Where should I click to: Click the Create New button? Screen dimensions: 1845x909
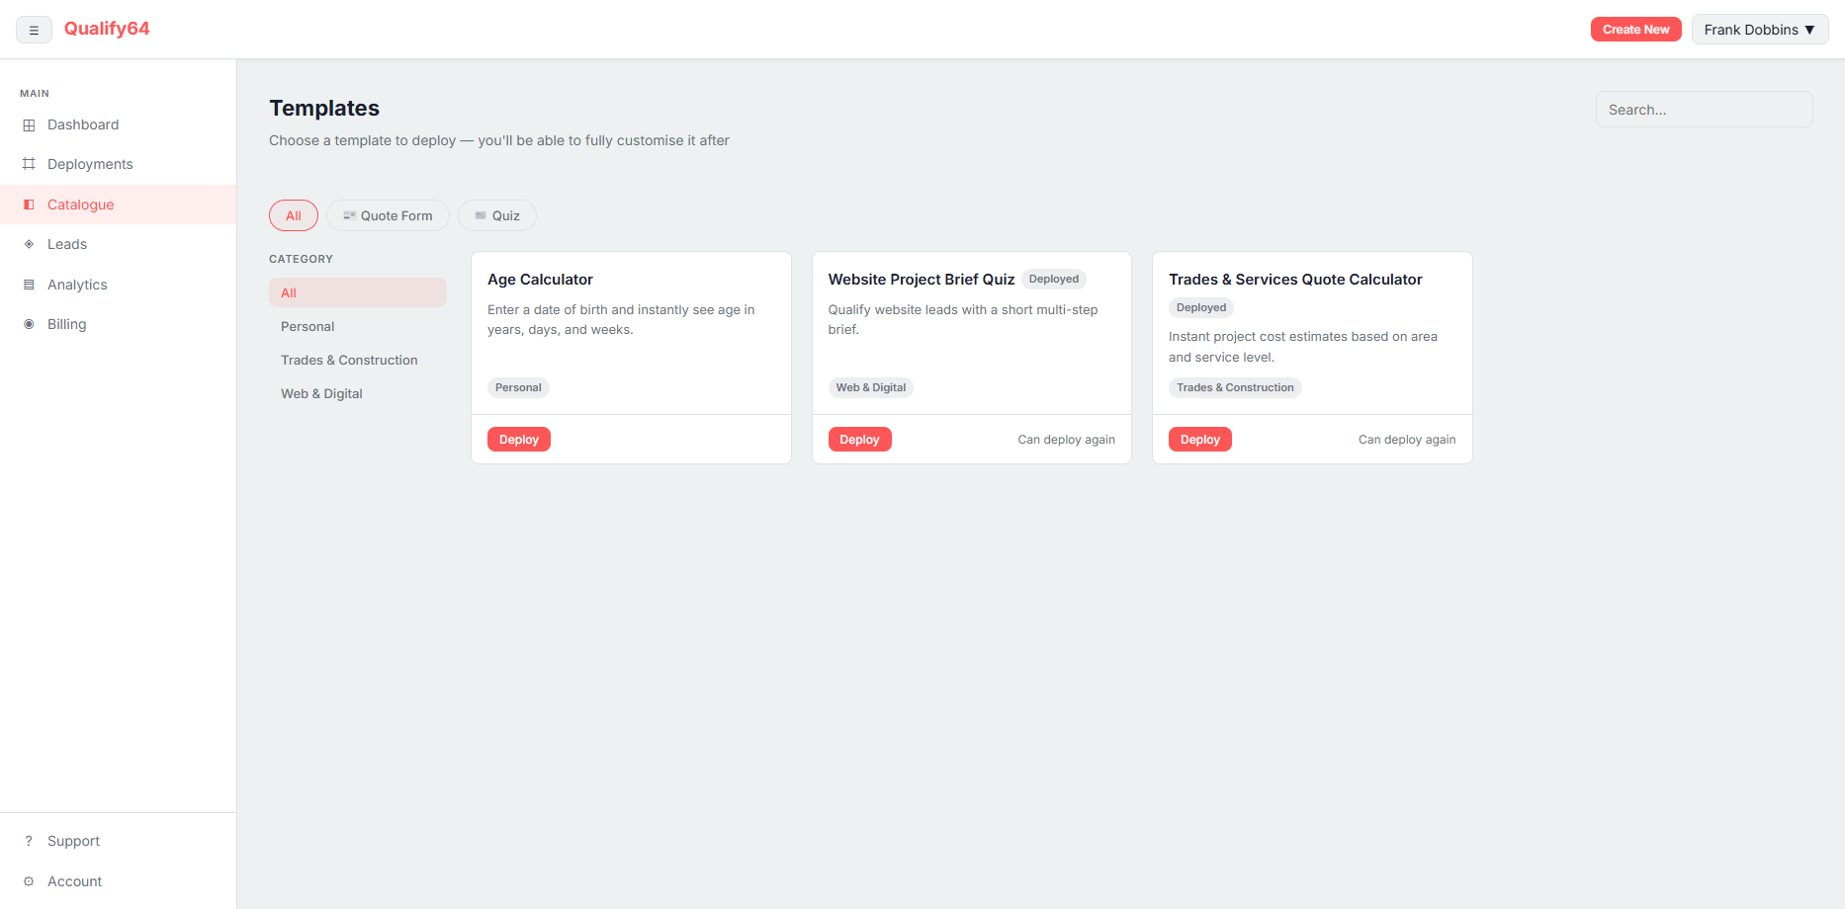[x=1635, y=30]
